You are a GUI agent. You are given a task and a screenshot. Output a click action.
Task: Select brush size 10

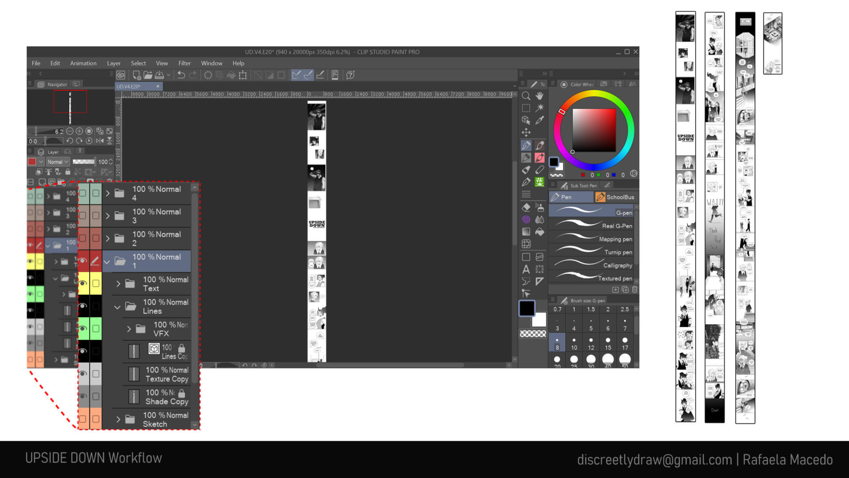[574, 344]
